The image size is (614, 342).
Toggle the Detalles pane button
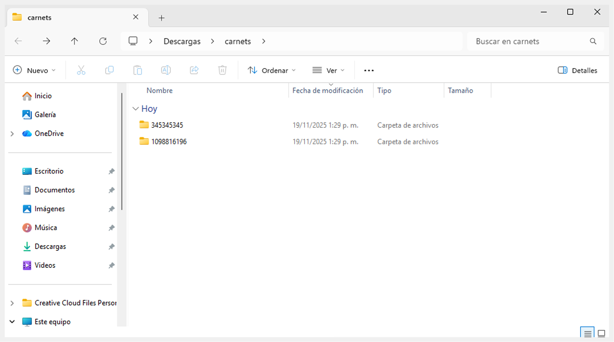578,70
